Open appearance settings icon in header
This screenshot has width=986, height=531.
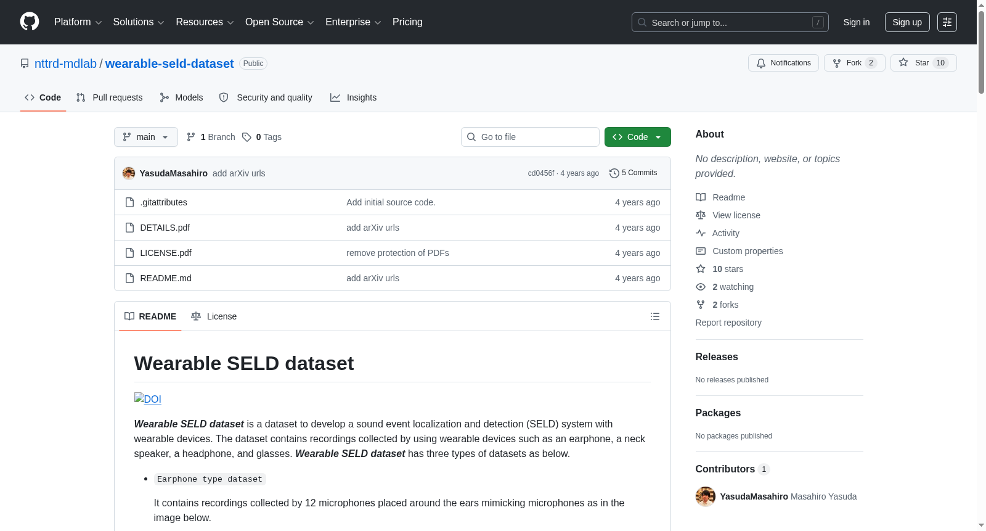[x=947, y=22]
